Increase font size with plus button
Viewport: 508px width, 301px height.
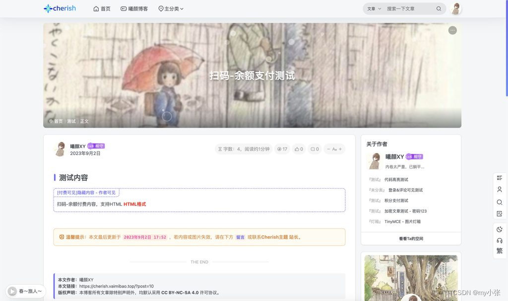click(x=340, y=149)
